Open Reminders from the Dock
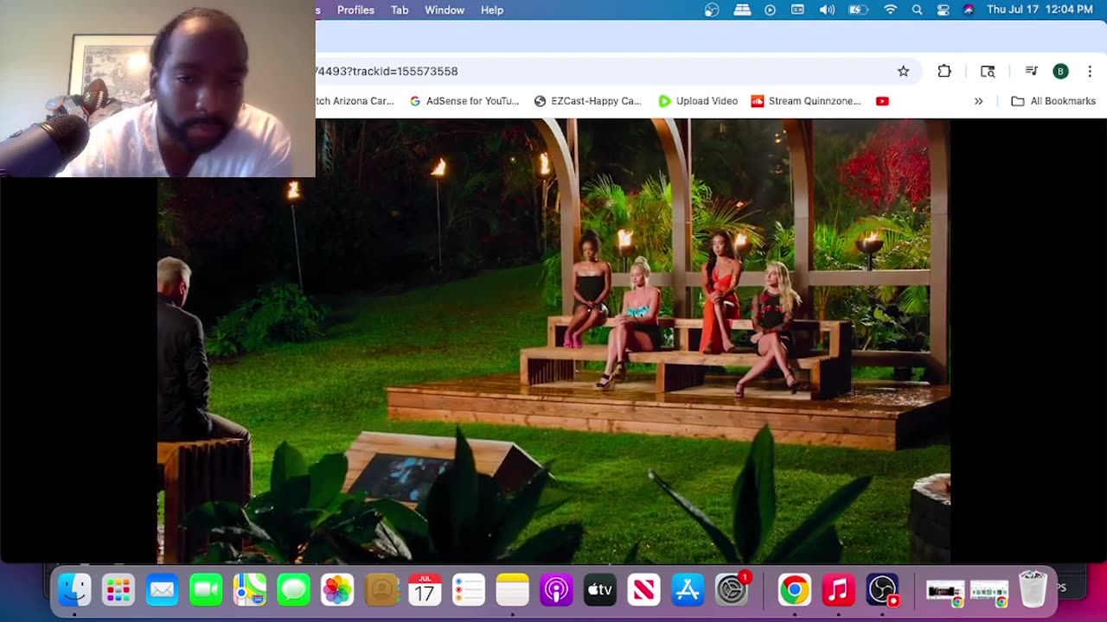1107x622 pixels. pos(469,591)
